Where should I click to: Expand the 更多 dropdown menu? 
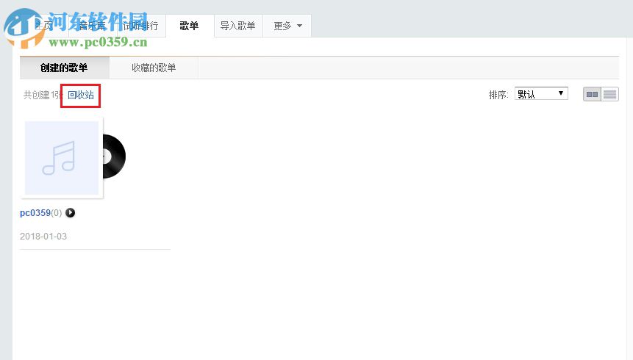coord(287,26)
